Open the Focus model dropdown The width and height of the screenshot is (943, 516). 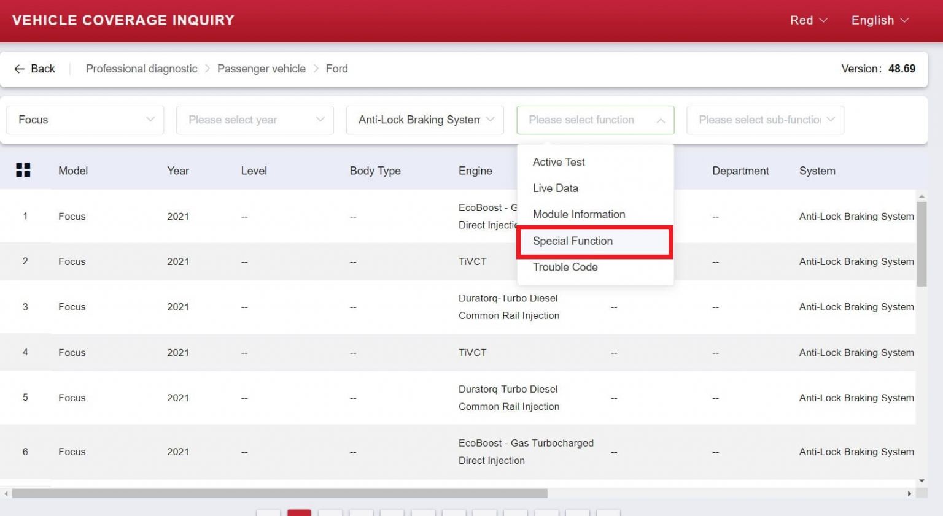pyautogui.click(x=85, y=120)
